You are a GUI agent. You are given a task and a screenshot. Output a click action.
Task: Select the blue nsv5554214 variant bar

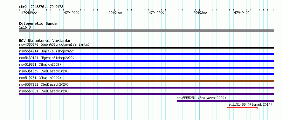[146, 54]
